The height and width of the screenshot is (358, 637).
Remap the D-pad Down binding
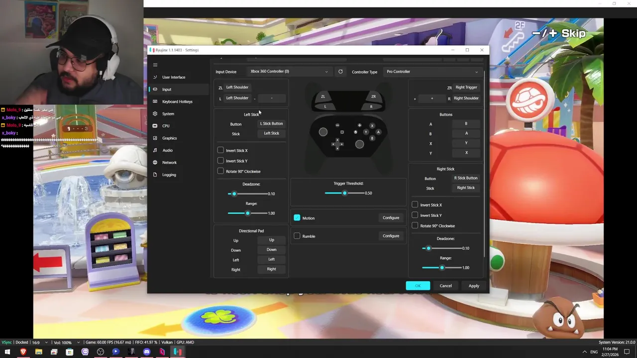(271, 250)
